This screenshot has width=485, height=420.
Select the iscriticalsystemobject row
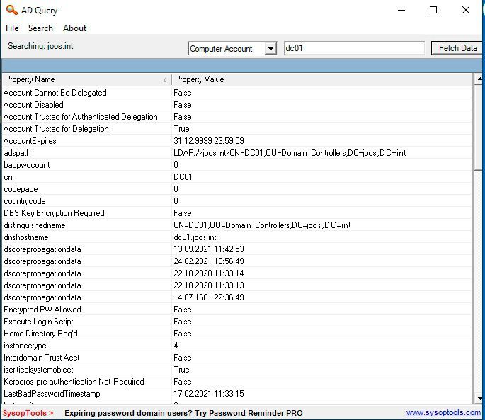coord(237,370)
